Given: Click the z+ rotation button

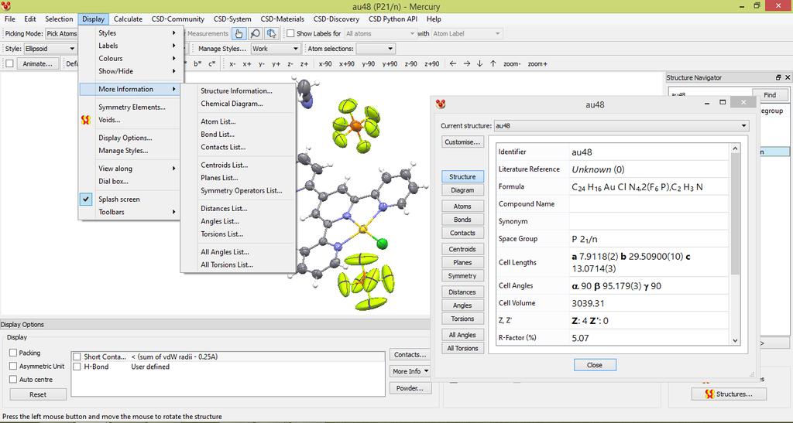Looking at the screenshot, I should (x=304, y=64).
